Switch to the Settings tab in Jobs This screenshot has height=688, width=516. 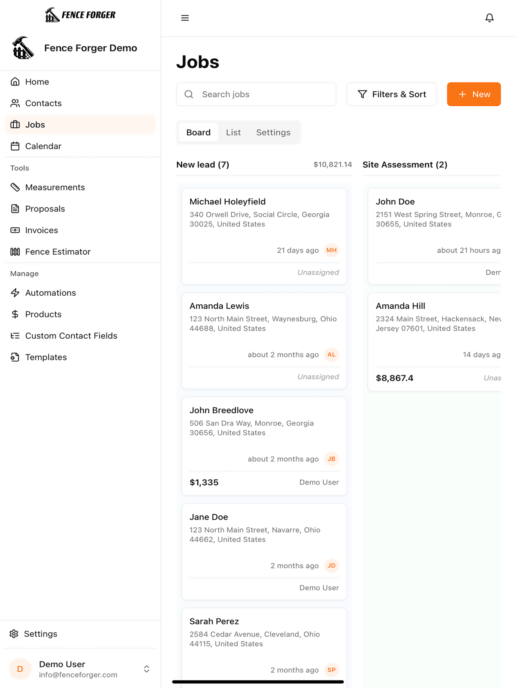click(273, 132)
